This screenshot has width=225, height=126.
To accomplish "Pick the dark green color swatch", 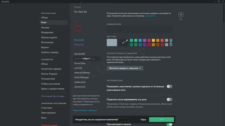I will (x=136, y=45).
